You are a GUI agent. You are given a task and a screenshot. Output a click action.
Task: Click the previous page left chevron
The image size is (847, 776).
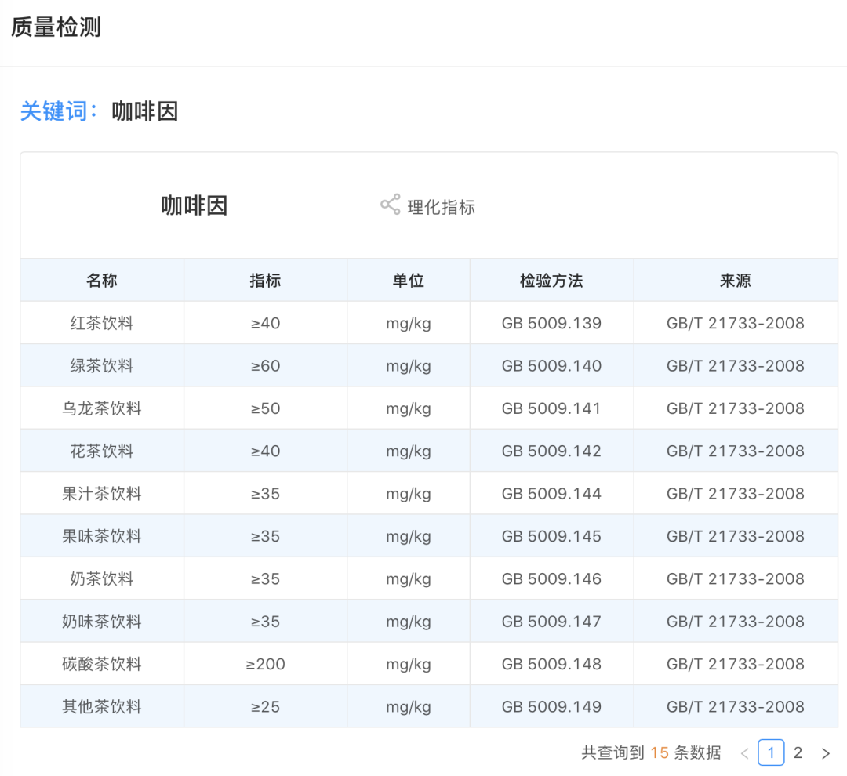(744, 753)
